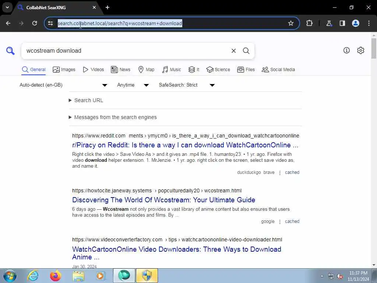Switch to the It category tab
Screen dimensions: 377x283
pos(194,70)
